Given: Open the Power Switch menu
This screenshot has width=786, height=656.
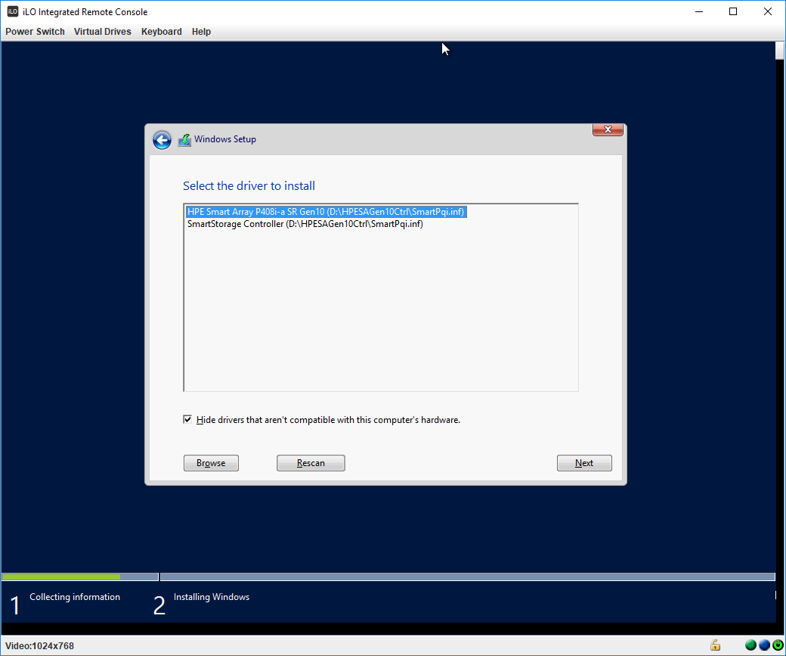Looking at the screenshot, I should click(35, 32).
